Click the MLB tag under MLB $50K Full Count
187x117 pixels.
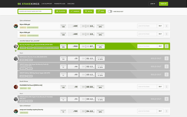pyautogui.click(x=29, y=88)
